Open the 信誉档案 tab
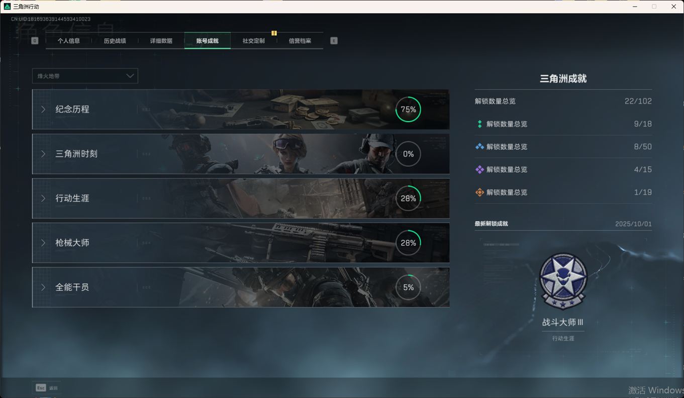Image resolution: width=684 pixels, height=398 pixels. point(300,41)
